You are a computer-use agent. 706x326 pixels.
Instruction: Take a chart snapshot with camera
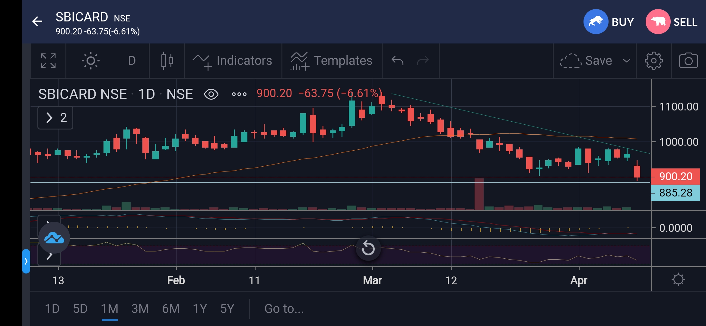point(689,61)
